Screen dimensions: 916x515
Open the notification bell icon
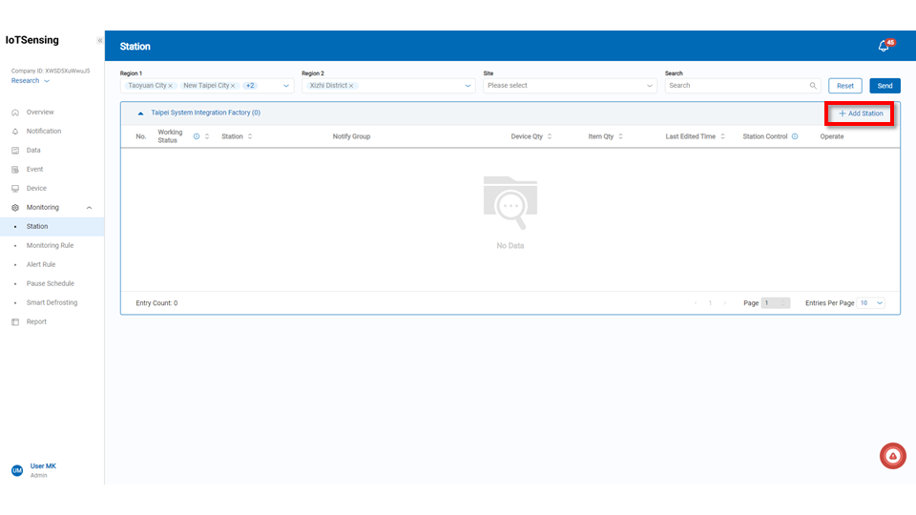tap(884, 46)
